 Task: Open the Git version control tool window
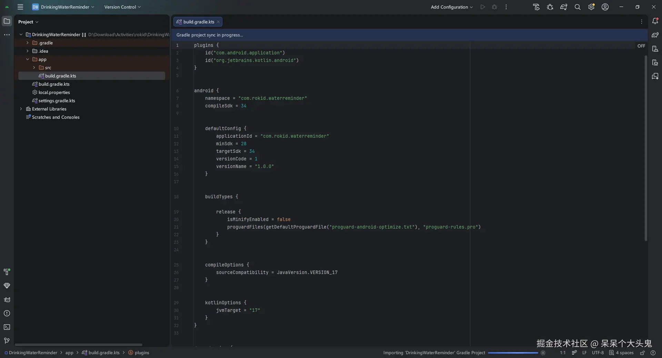pos(7,341)
